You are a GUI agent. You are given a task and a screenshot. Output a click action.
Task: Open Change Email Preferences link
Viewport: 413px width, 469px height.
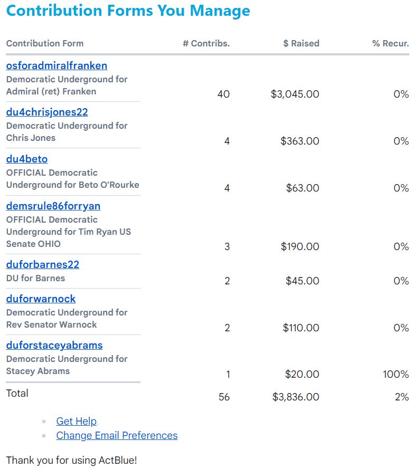tap(117, 435)
